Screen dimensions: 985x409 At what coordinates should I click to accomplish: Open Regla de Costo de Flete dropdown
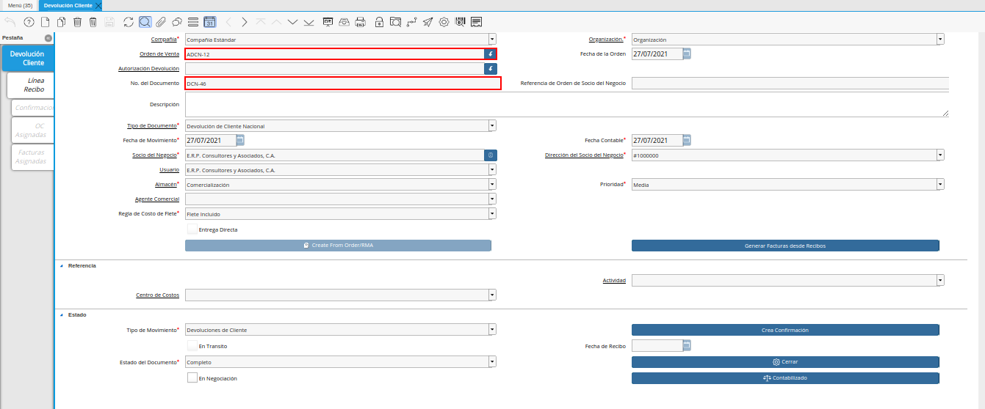[x=492, y=213]
